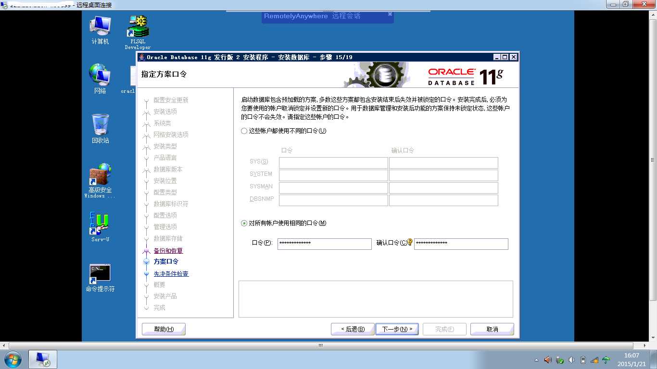Show hidden tray icons arrow

coord(537,360)
